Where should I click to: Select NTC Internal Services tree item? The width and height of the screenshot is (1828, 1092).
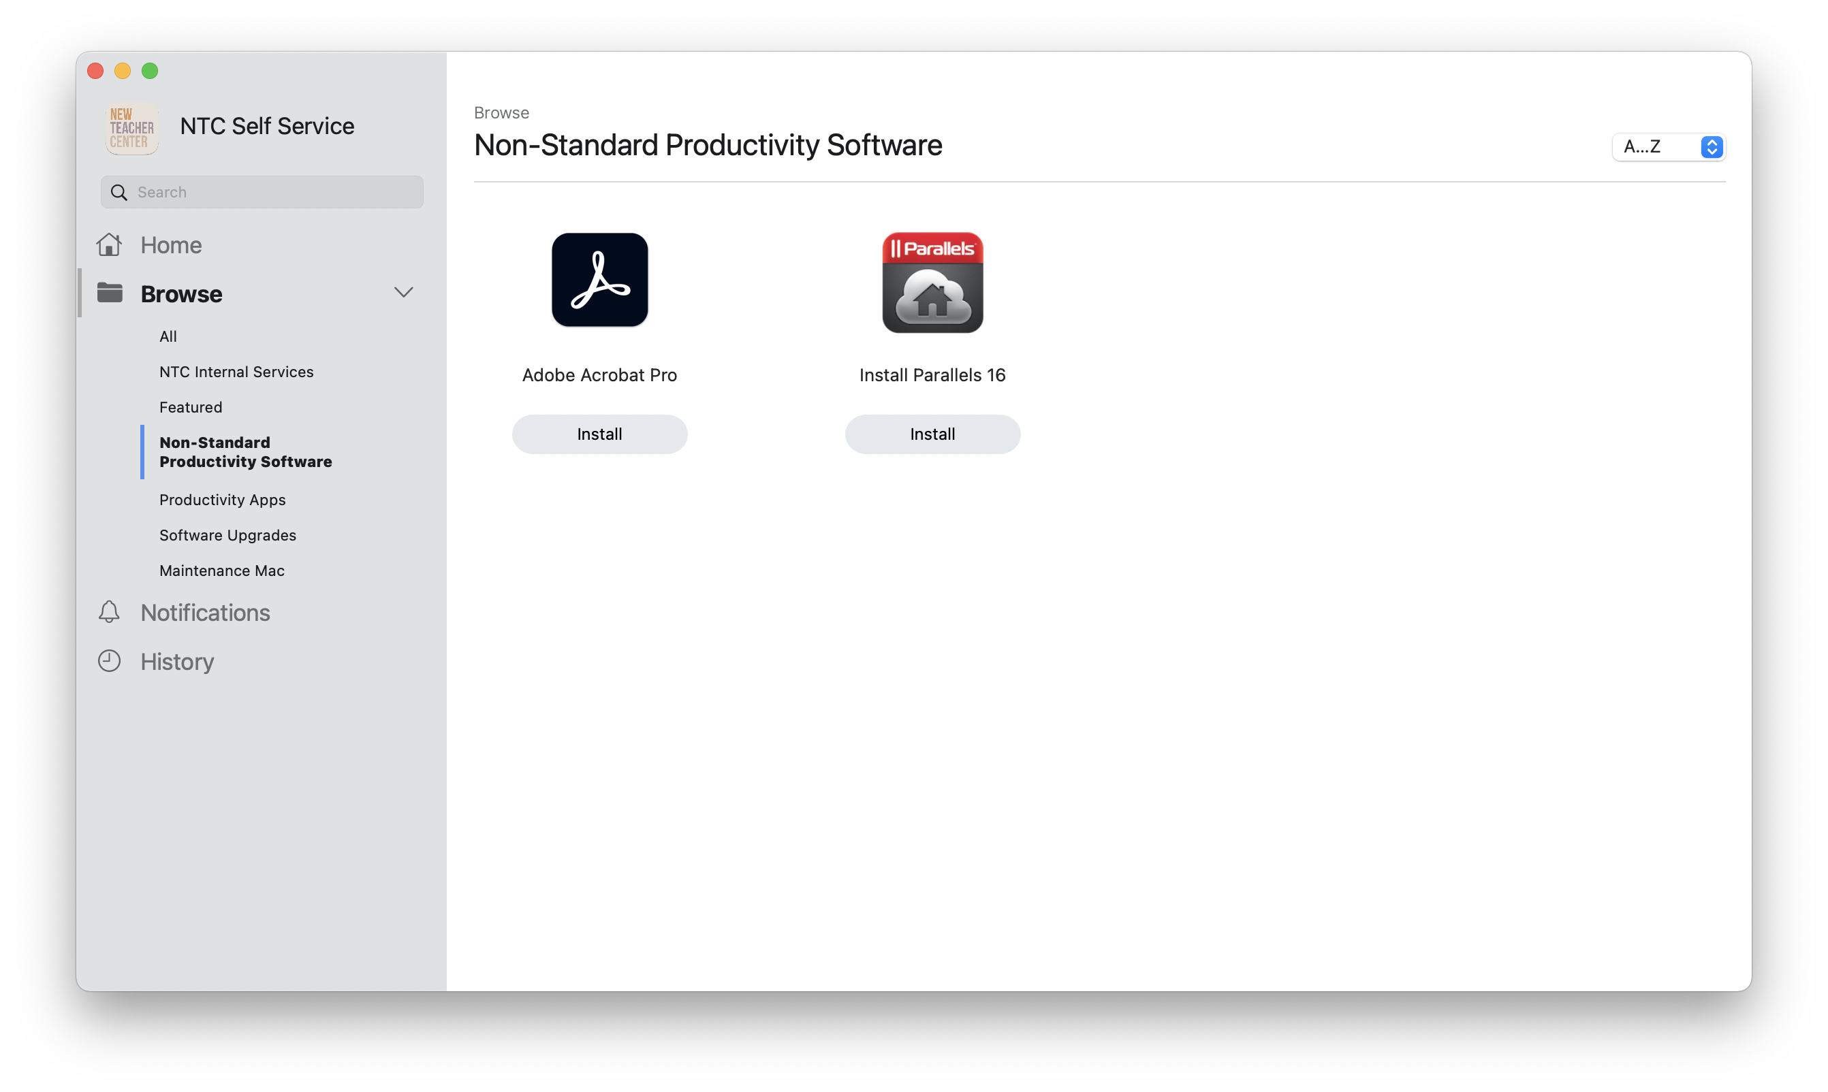236,372
